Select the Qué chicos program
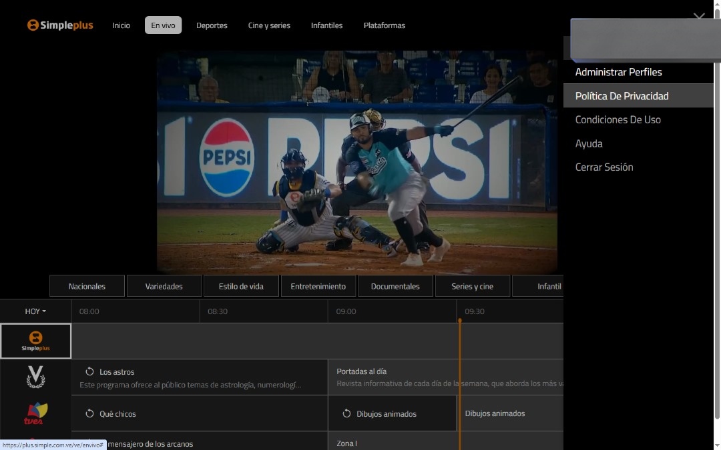Viewport: 721px width, 450px height. coord(200,413)
